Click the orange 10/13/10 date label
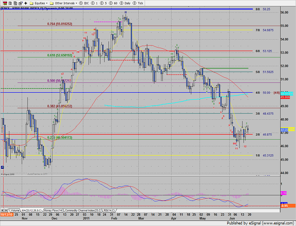Screen dimensions: 296x226 pos(7,215)
